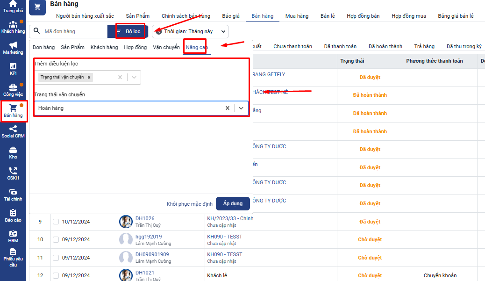485x281 pixels.
Task: Open Công việc briefcase icon
Action: pyautogui.click(x=13, y=89)
